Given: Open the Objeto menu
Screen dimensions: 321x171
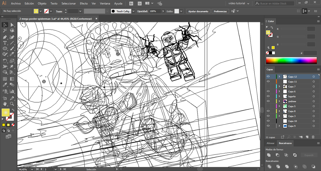Looking at the screenshot, I should tap(42, 3).
